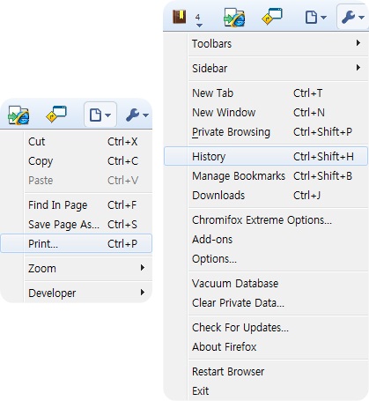Viewport: 369px width, 401px height.
Task: Click the yellow-diamond window icon in left toolbar
Action: point(56,114)
